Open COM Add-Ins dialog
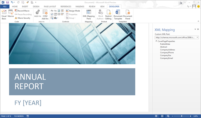This screenshot has height=118, width=201. point(45,15)
